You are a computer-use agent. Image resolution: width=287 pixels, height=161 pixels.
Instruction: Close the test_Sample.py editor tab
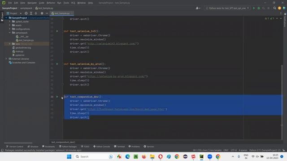[x=72, y=13]
